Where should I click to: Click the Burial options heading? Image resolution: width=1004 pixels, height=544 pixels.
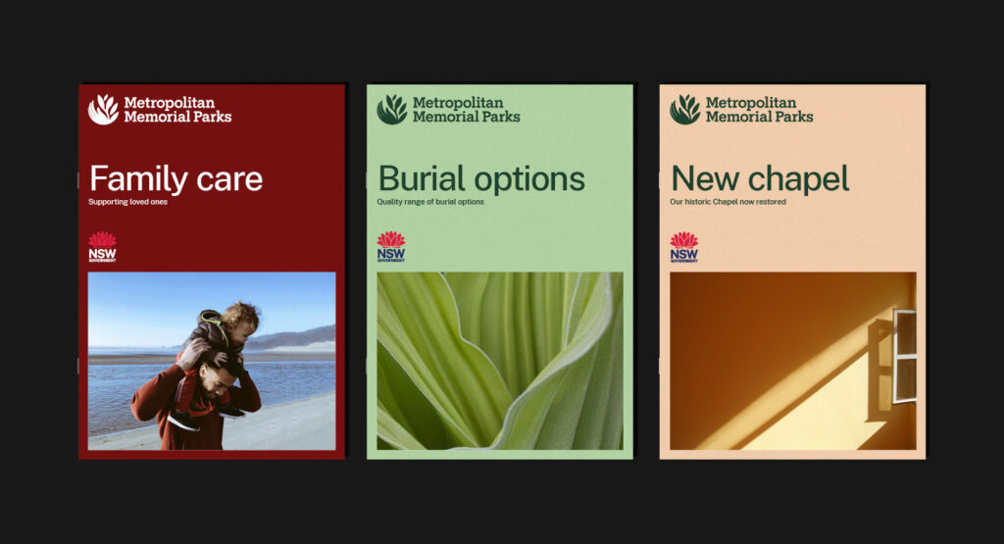(x=481, y=178)
